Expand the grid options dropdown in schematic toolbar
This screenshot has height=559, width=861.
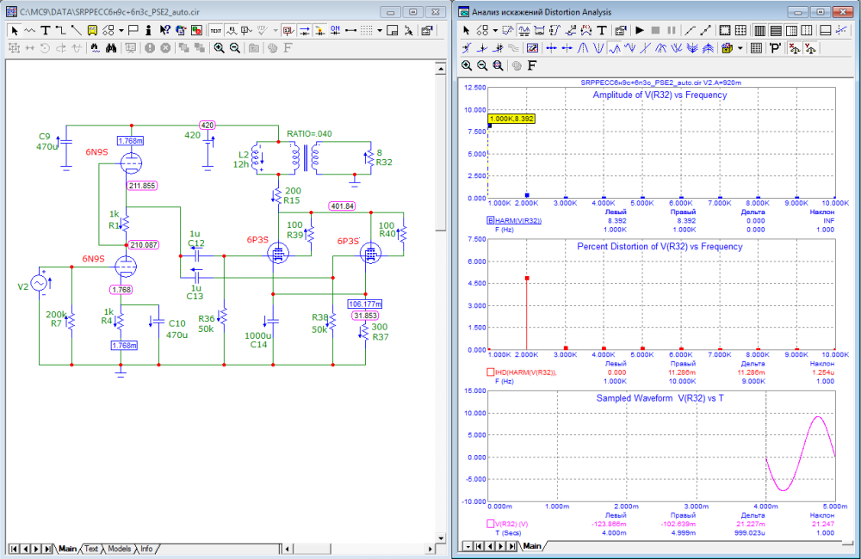click(379, 29)
